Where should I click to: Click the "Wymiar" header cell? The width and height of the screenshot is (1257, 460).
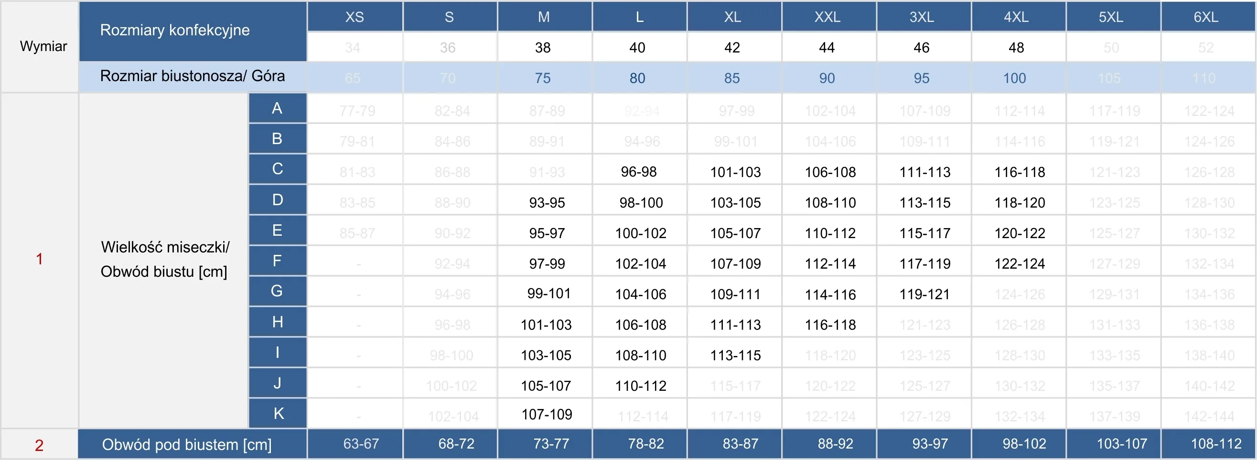(43, 46)
